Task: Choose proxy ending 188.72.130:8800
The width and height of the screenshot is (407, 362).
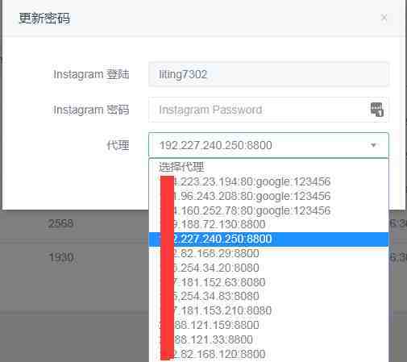Action: (268, 225)
